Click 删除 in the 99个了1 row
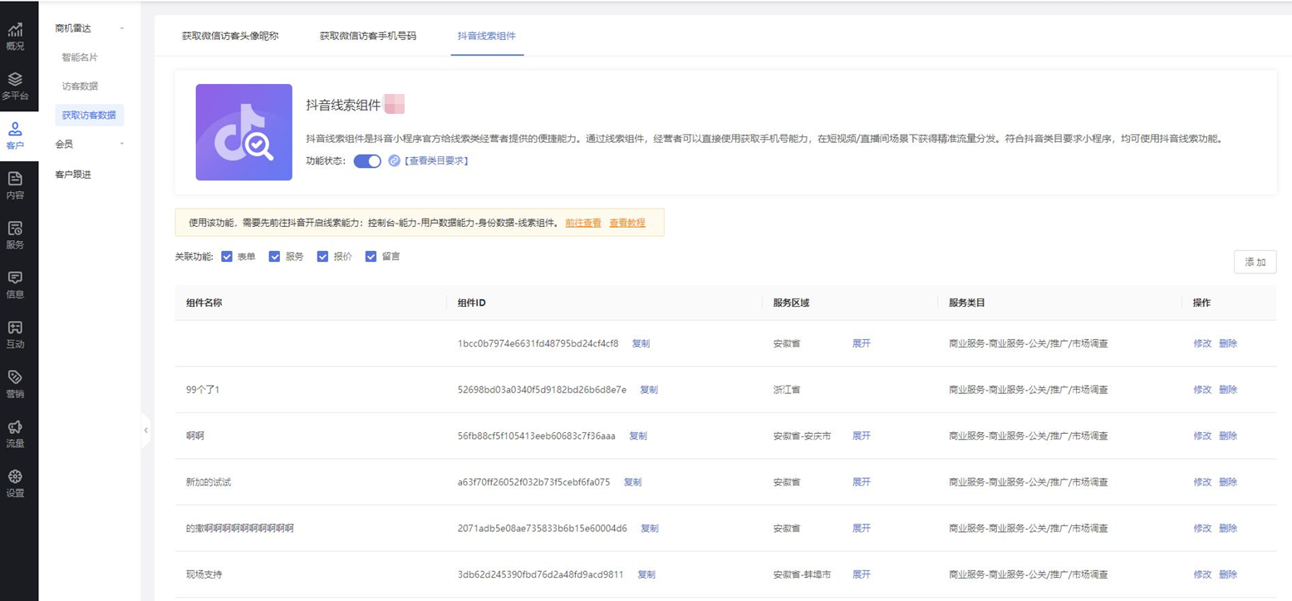 [x=1228, y=390]
